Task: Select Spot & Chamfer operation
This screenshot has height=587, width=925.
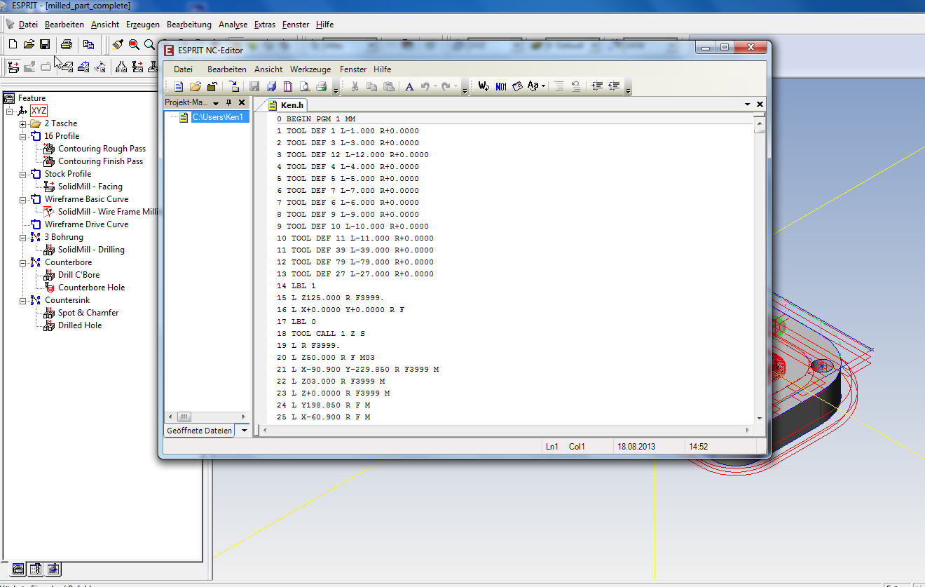Action: click(x=88, y=313)
